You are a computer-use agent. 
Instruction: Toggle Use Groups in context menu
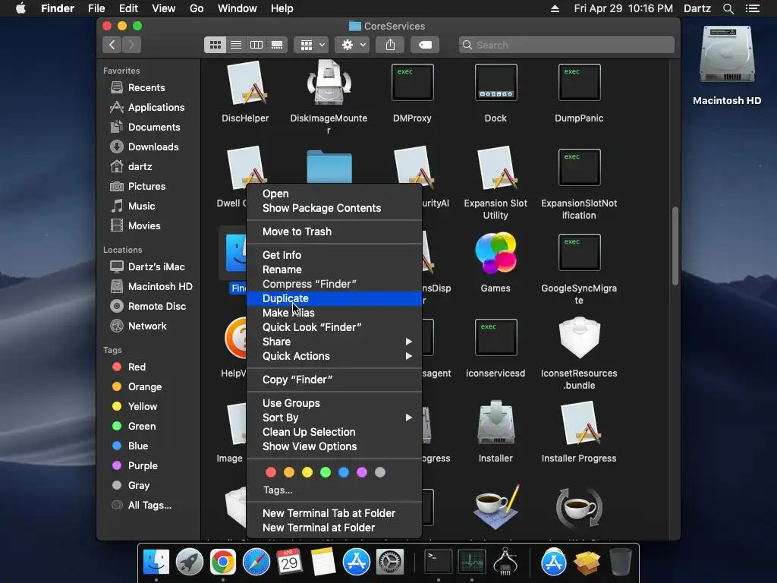(335, 403)
